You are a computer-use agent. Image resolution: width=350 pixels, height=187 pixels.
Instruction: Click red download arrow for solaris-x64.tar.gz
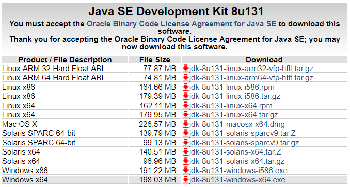coord(186,161)
